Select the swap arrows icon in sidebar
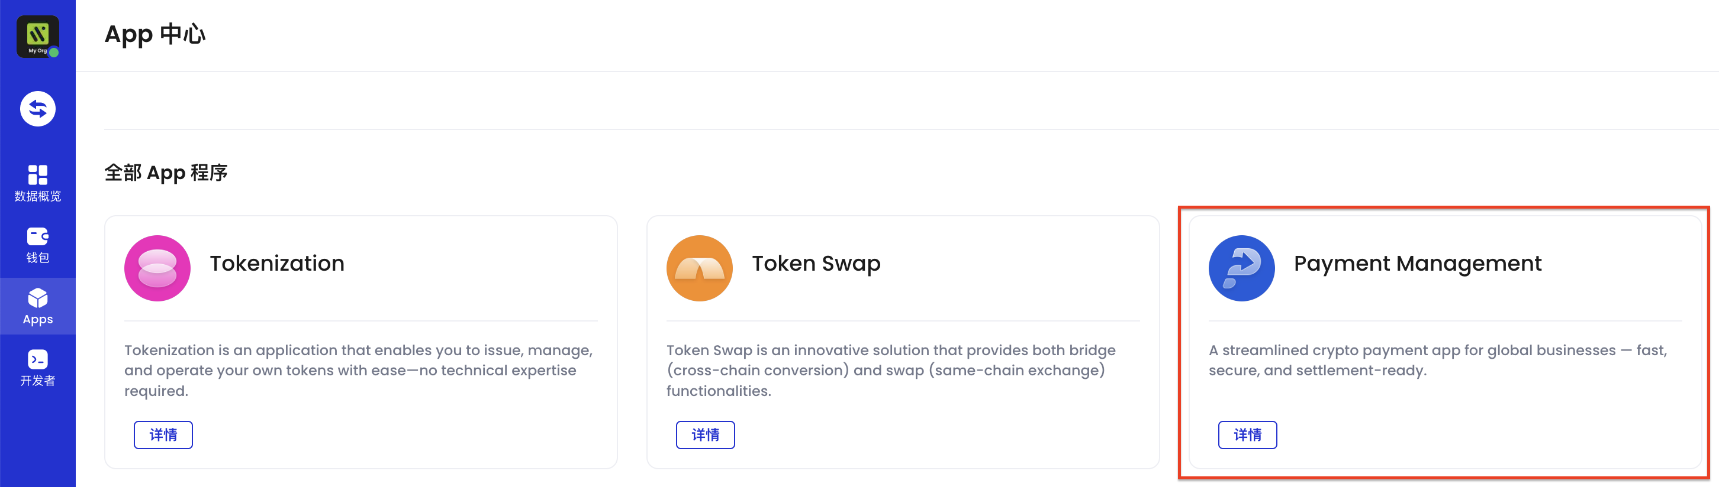Viewport: 1719px width, 487px height. coord(38,109)
